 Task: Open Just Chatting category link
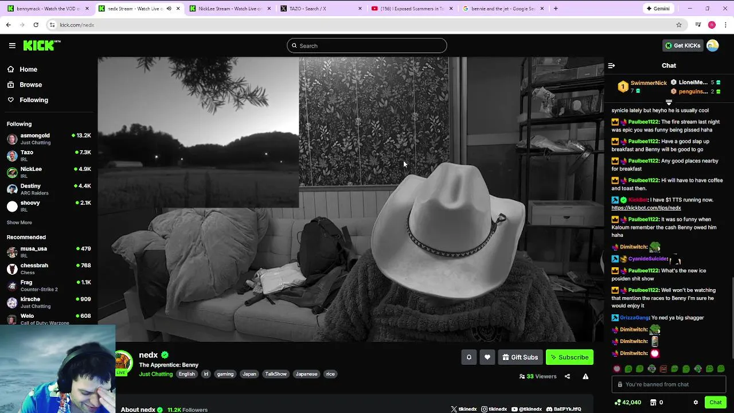155,374
